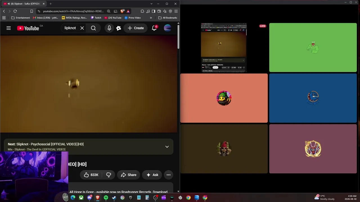Viewport: 360px width, 202px height.
Task: Close the Slipknot - Sulfur tab
Action: coord(44,4)
